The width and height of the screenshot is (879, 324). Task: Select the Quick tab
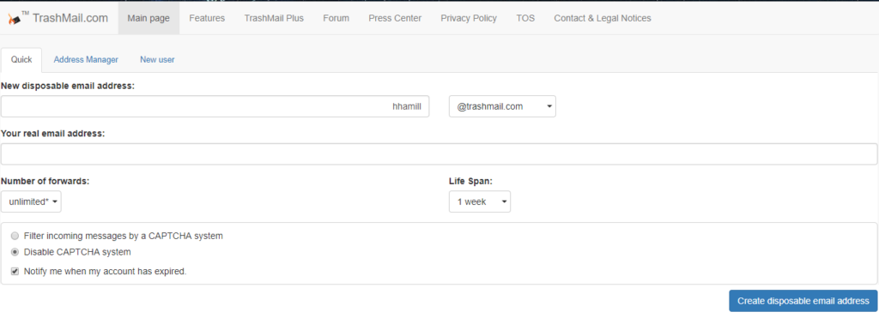pyautogui.click(x=21, y=59)
